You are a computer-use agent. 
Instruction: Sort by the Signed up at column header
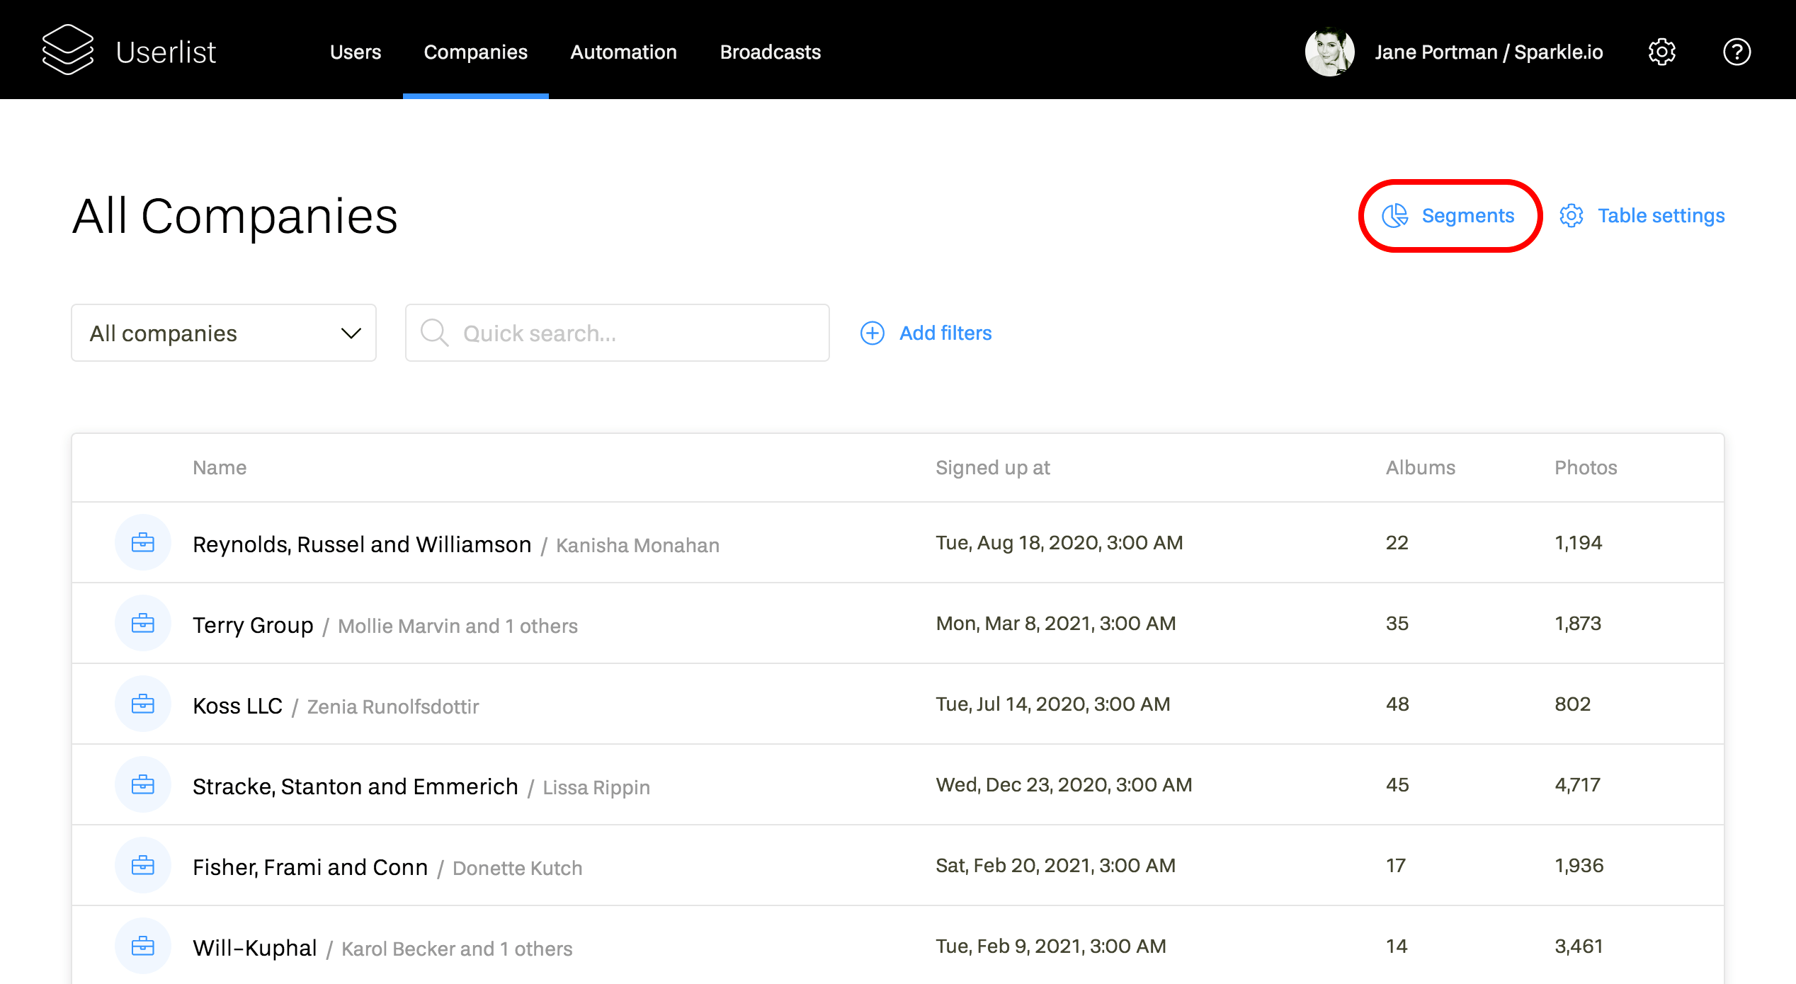pyautogui.click(x=992, y=467)
